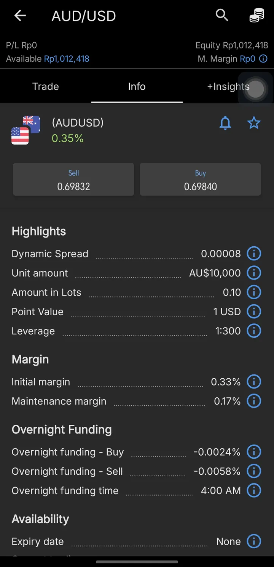The height and width of the screenshot is (567, 274).
Task: Tap the 0.35% change value
Action: coord(67,138)
